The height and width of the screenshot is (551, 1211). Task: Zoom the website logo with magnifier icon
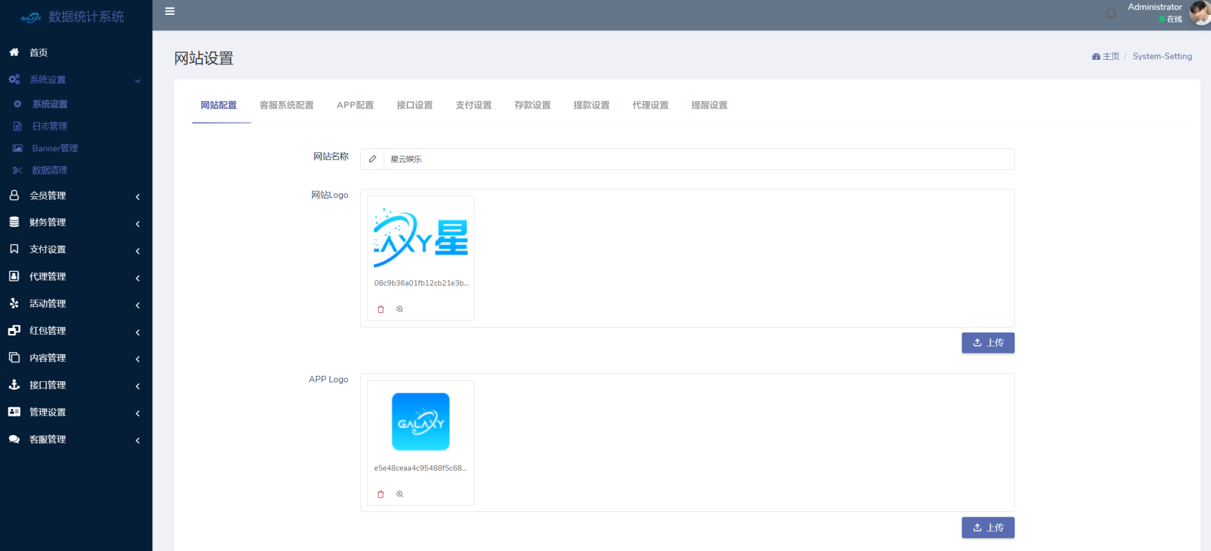(x=400, y=309)
